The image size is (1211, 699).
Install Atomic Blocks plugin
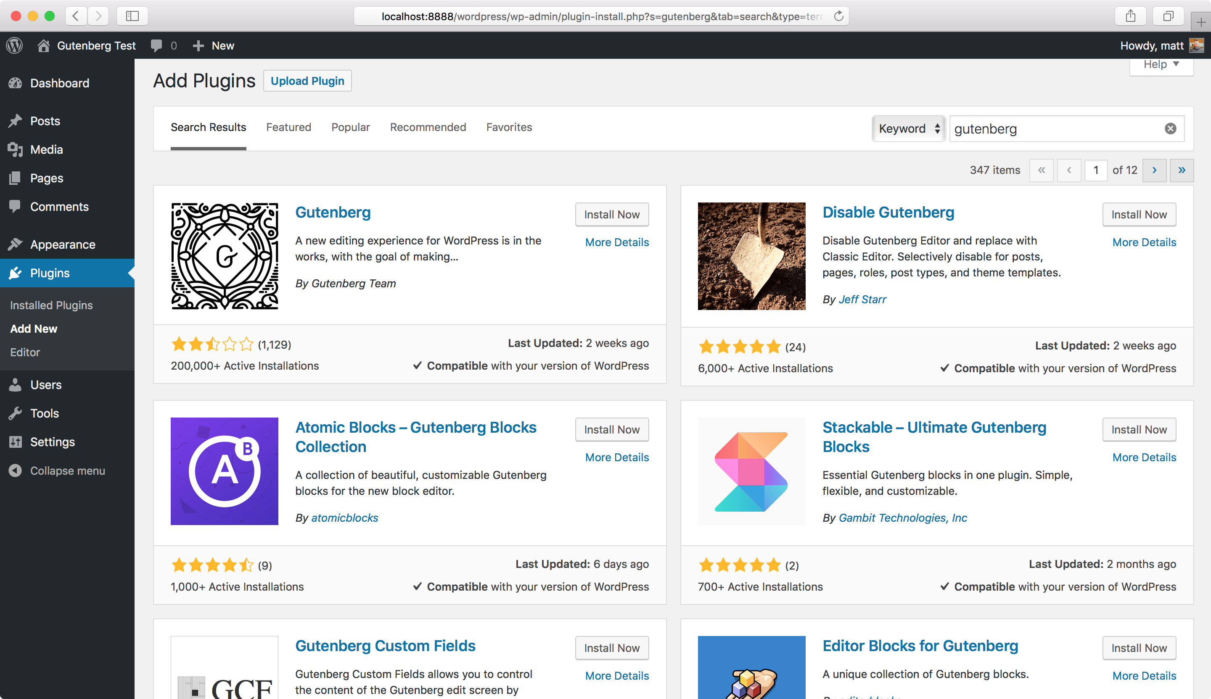pyautogui.click(x=612, y=430)
